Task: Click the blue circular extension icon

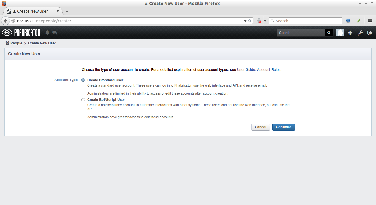Action: click(x=348, y=21)
